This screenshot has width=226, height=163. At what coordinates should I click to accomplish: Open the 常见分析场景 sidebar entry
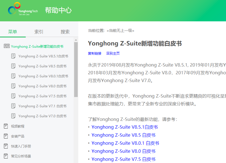click(21, 156)
